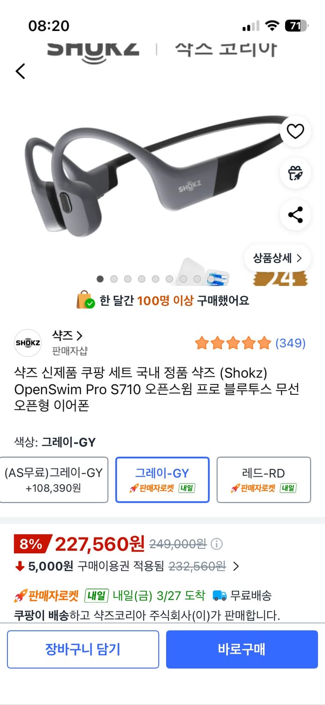Select the 그레이-GY color option
This screenshot has height=705, width=325.
pyautogui.click(x=162, y=480)
